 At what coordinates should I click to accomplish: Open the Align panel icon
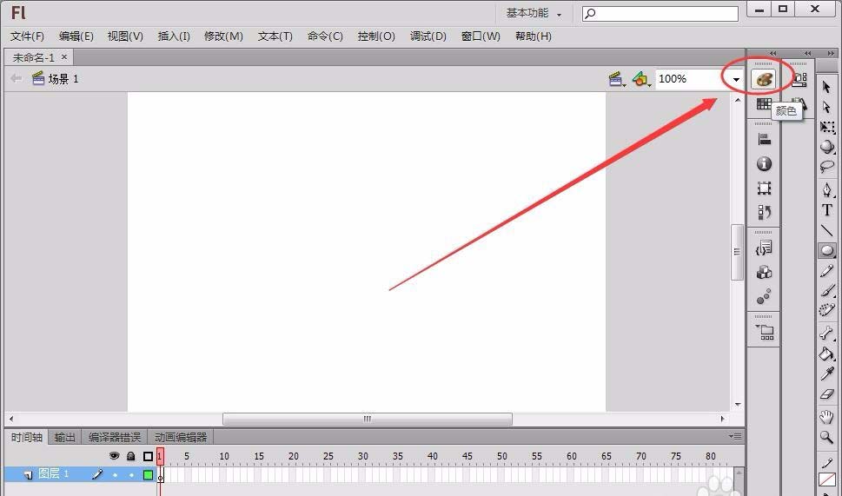coord(764,140)
